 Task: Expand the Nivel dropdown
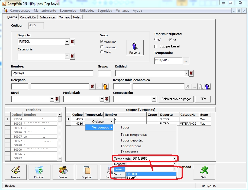tap(52, 99)
